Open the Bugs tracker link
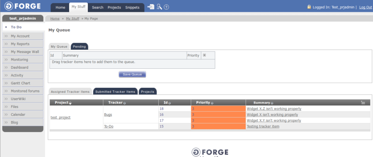This screenshot has width=373, height=157. point(108,115)
